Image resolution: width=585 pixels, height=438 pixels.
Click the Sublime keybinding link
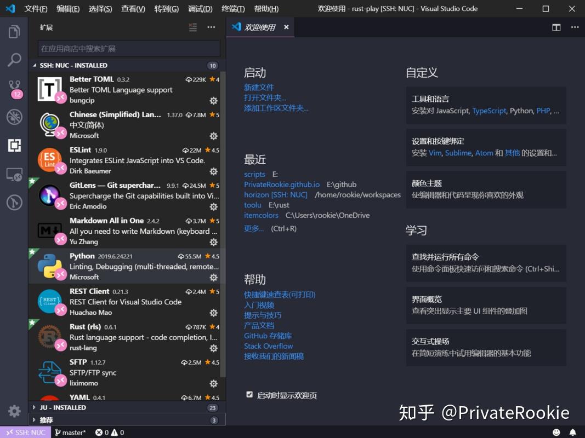458,153
